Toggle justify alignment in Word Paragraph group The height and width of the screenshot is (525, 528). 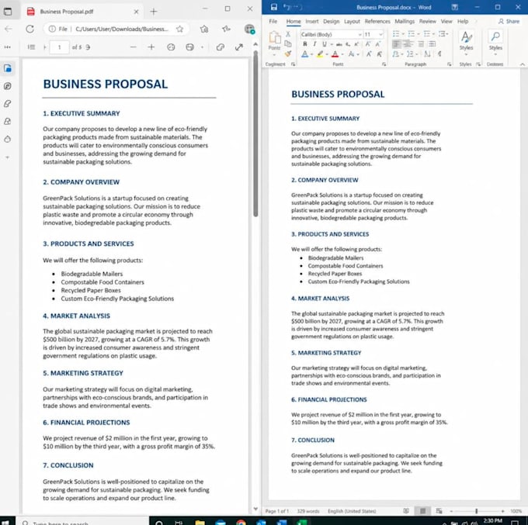[x=432, y=43]
